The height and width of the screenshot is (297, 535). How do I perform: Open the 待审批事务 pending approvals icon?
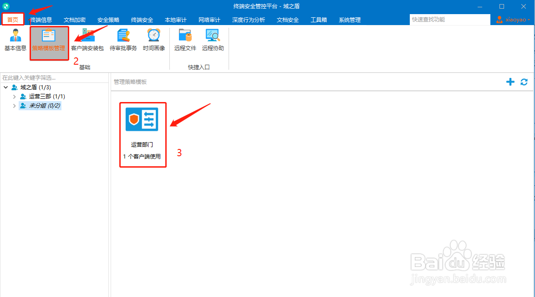(122, 41)
